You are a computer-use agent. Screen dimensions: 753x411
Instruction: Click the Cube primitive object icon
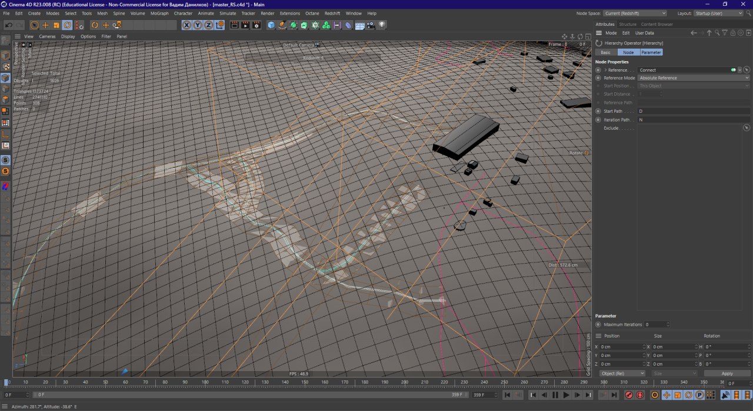coord(271,25)
